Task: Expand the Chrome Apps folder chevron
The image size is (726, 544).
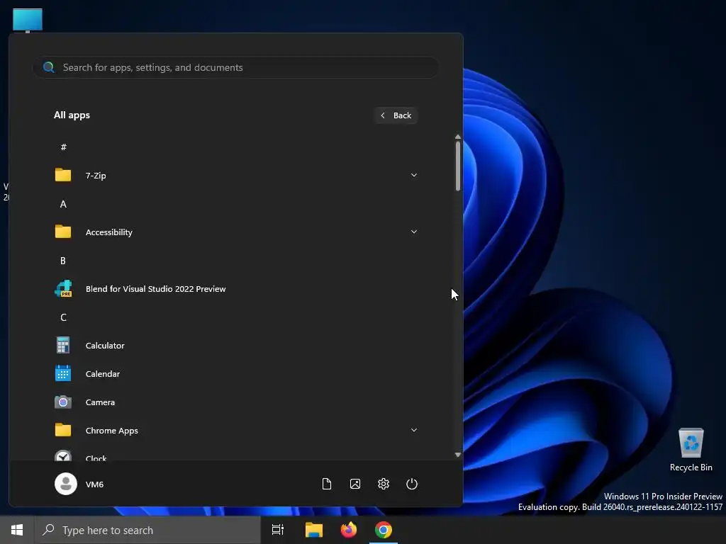Action: click(414, 430)
